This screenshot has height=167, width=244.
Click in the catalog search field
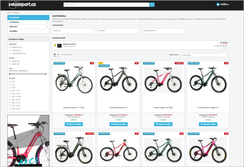click(106, 5)
